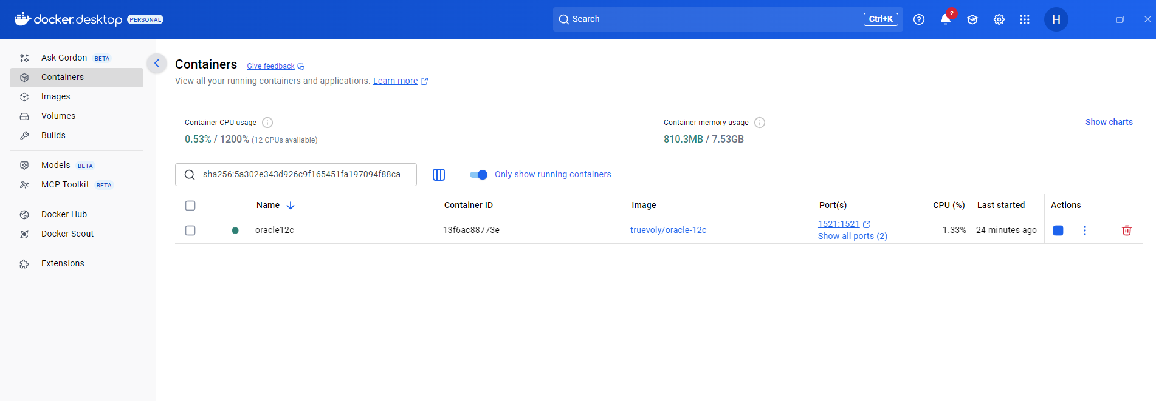Click the CPU (%) column header
Image resolution: width=1156 pixels, height=401 pixels.
(x=949, y=205)
